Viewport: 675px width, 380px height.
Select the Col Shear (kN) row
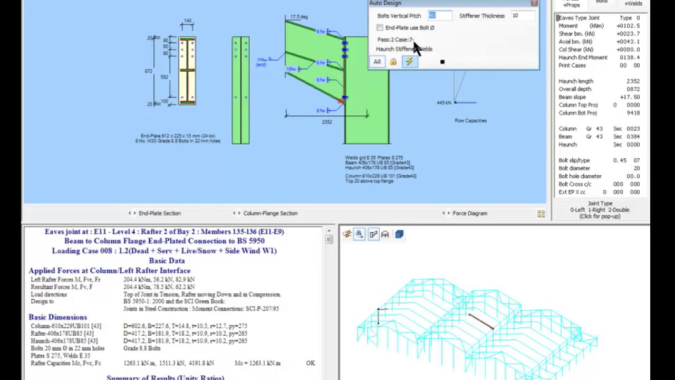coord(600,50)
